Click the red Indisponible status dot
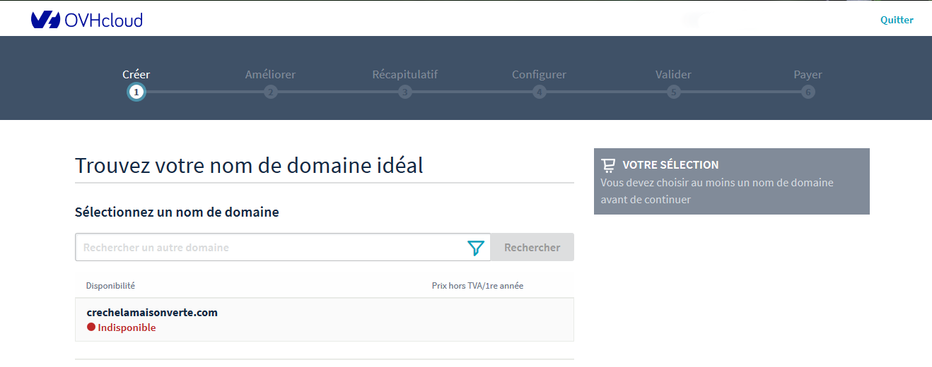 click(x=91, y=327)
